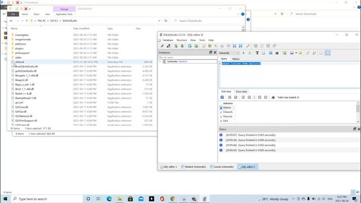Switch to SQL editor 1 tab
This screenshot has width=361, height=203.
(x=169, y=167)
